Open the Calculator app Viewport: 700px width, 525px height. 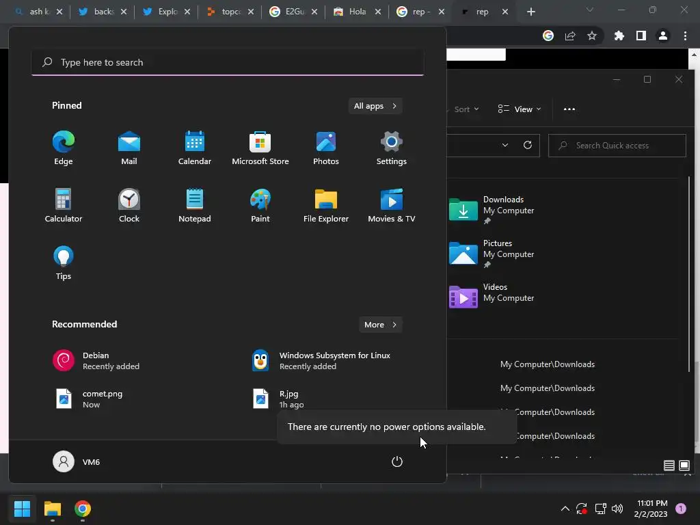[x=64, y=206]
